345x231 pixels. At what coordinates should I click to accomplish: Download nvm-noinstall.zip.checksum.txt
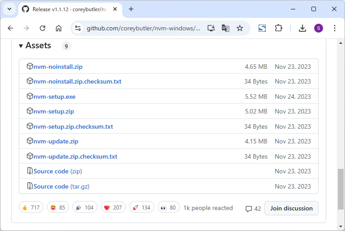pyautogui.click(x=77, y=81)
